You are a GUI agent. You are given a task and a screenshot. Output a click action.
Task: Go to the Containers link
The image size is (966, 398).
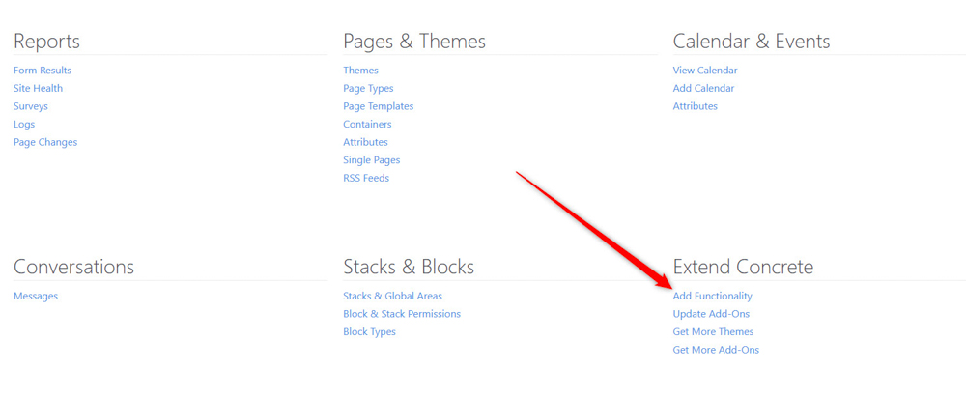(367, 125)
